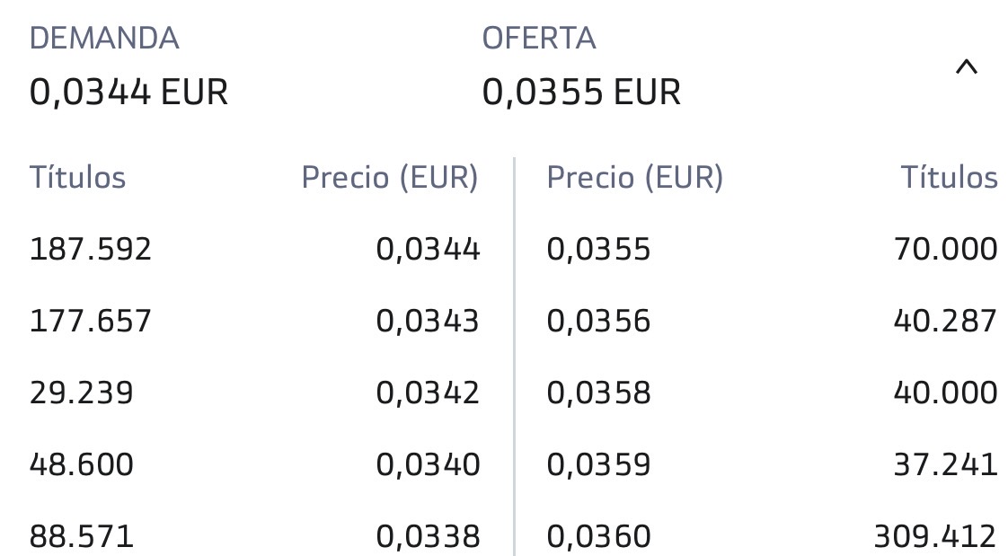Collapse the order book with chevron arrow
This screenshot has width=1008, height=556.
point(966,66)
